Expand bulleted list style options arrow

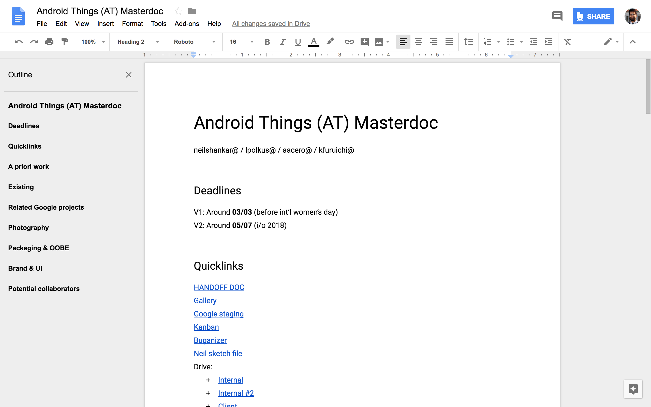[521, 42]
